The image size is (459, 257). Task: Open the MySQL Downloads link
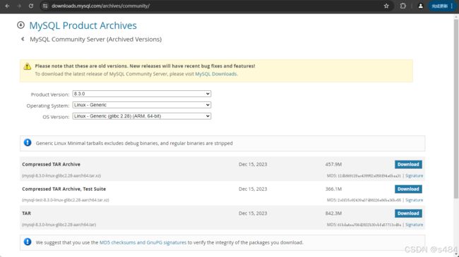[216, 74]
